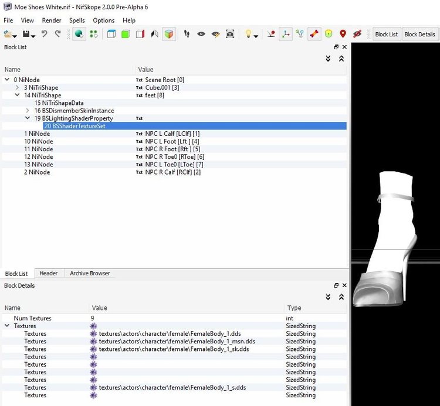Toggle the show axes icon
The height and width of the screenshot is (406, 440).
tap(286, 34)
